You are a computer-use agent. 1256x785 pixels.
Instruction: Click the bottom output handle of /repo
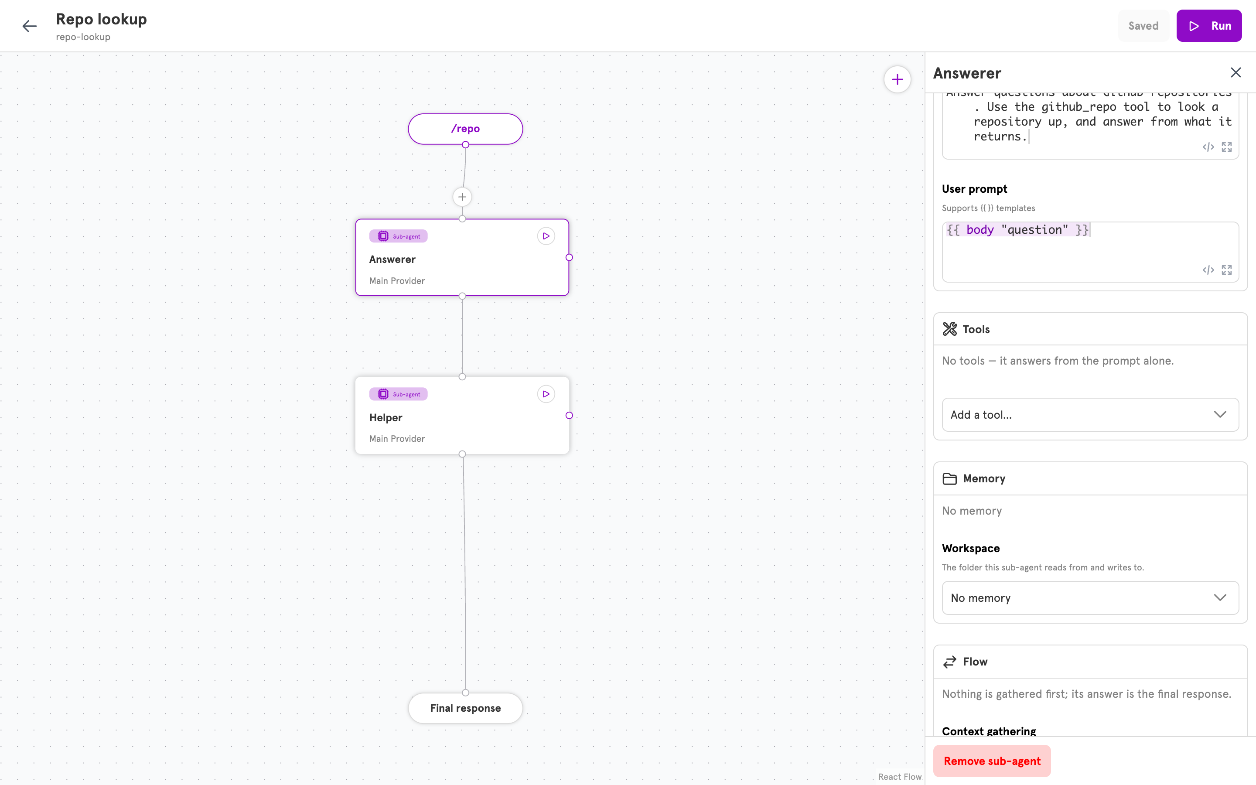point(466,145)
